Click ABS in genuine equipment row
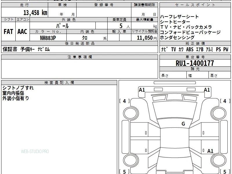 click(x=190, y=49)
